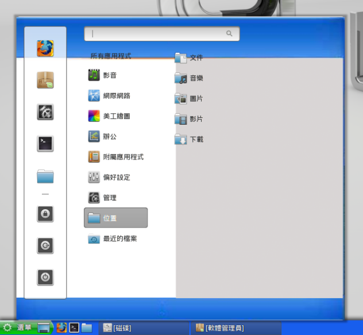Click the 辦公 chart icon
The height and width of the screenshot is (335, 363).
[94, 136]
